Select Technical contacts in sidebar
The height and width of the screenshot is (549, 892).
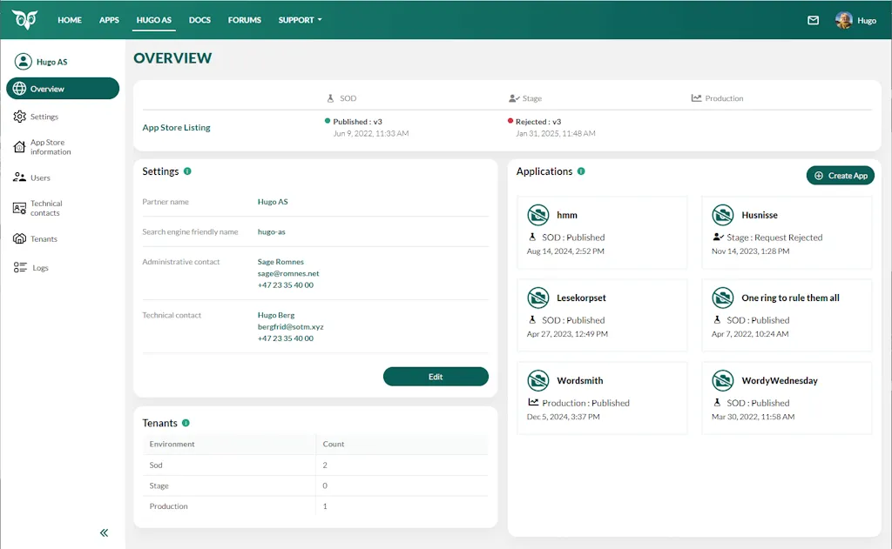click(x=46, y=208)
